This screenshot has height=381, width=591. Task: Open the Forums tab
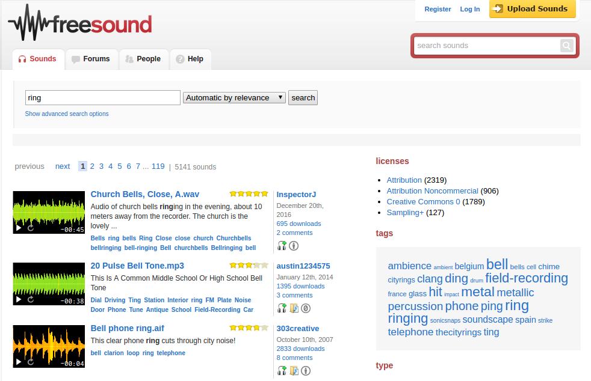(x=92, y=59)
